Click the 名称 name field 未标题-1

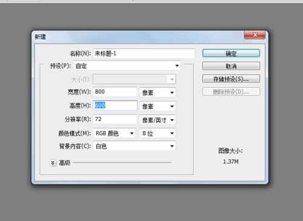point(144,53)
